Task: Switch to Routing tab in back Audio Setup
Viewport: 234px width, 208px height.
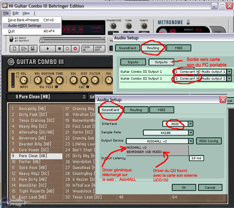Action: click(153, 48)
